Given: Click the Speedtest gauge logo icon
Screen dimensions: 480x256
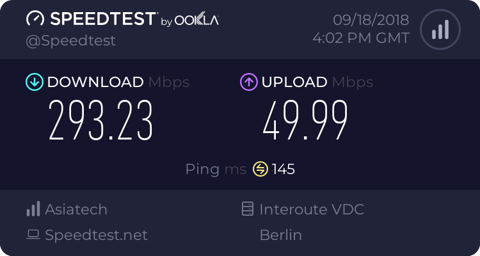Looking at the screenshot, I should 35,19.
